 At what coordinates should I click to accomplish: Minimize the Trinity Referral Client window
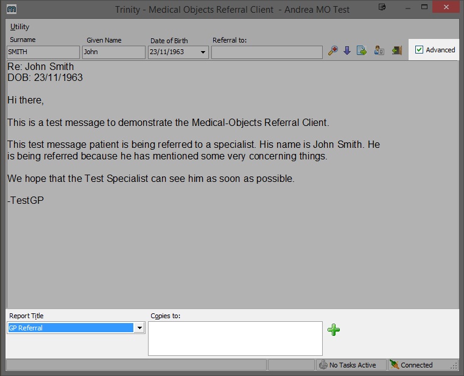click(408, 8)
